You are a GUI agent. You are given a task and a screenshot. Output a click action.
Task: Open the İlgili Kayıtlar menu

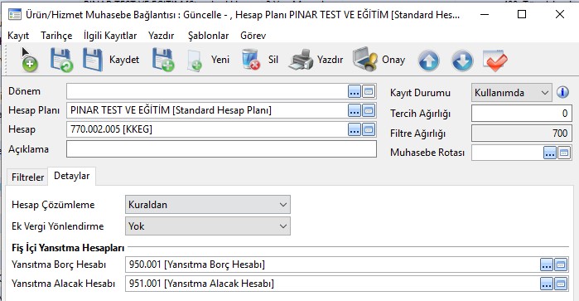(110, 36)
